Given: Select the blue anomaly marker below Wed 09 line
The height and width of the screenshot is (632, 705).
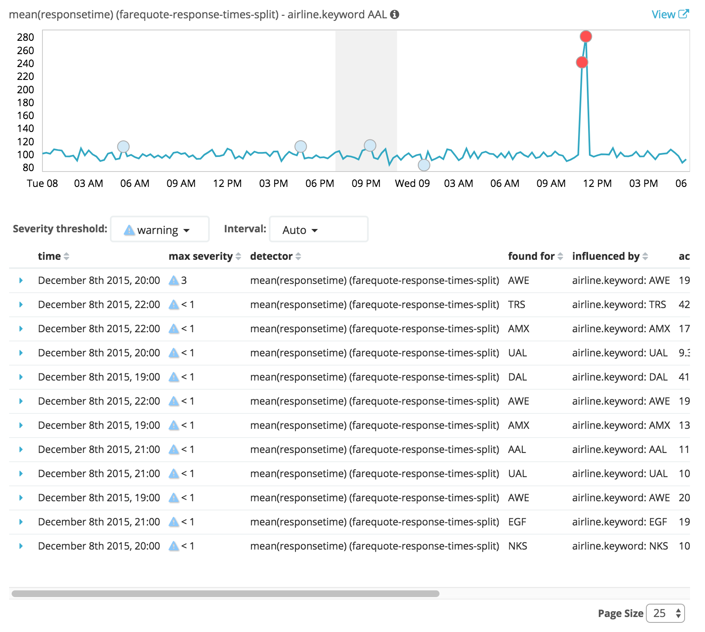Looking at the screenshot, I should pos(424,165).
